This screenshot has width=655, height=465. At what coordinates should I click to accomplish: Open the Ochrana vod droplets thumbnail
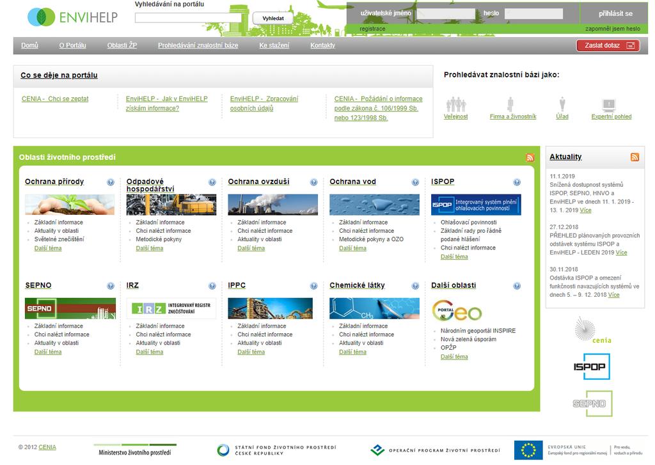point(374,205)
